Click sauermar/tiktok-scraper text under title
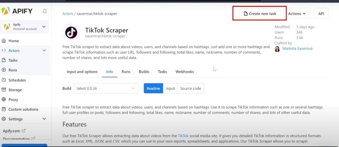Image resolution: width=339 pixels, height=147 pixels. 105,36
